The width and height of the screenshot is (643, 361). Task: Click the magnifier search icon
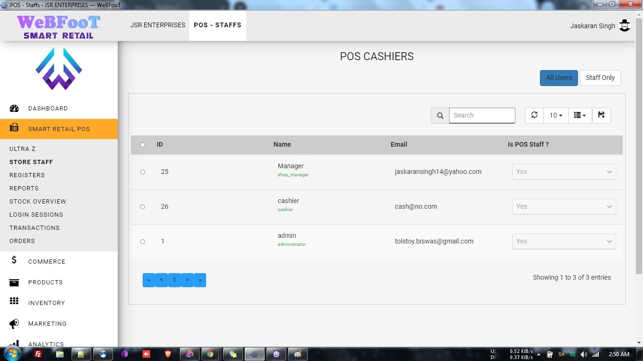click(x=440, y=116)
